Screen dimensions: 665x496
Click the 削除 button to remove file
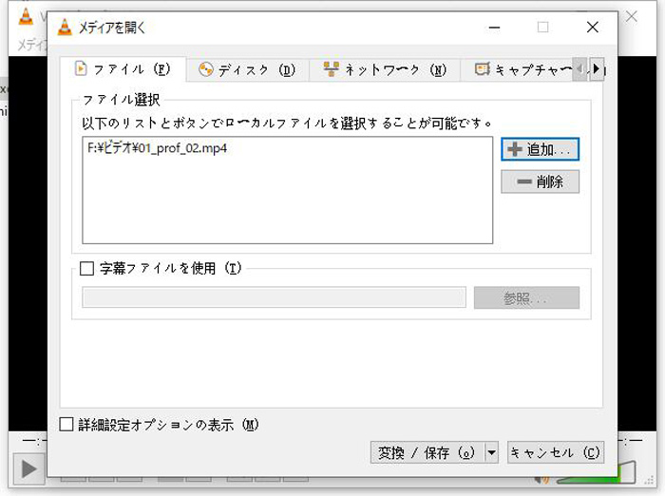(540, 181)
